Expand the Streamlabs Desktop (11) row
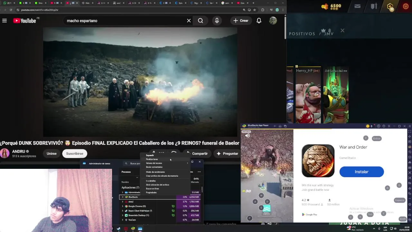Screen dimensions: 412x232 point(122,215)
